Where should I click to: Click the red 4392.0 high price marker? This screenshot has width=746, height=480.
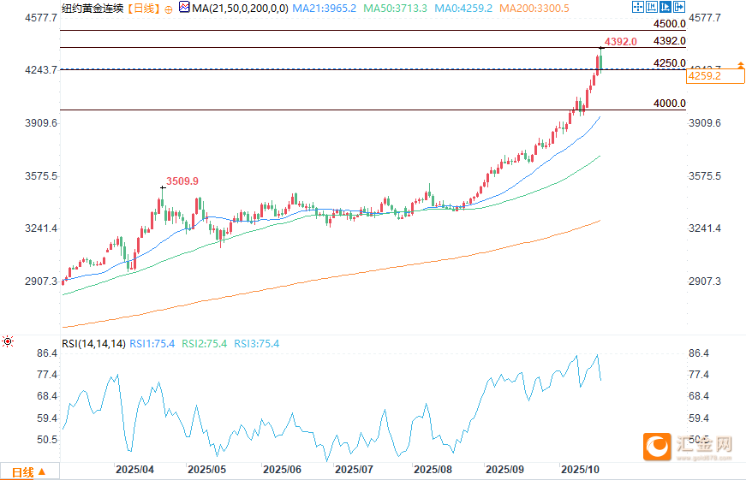pos(620,42)
